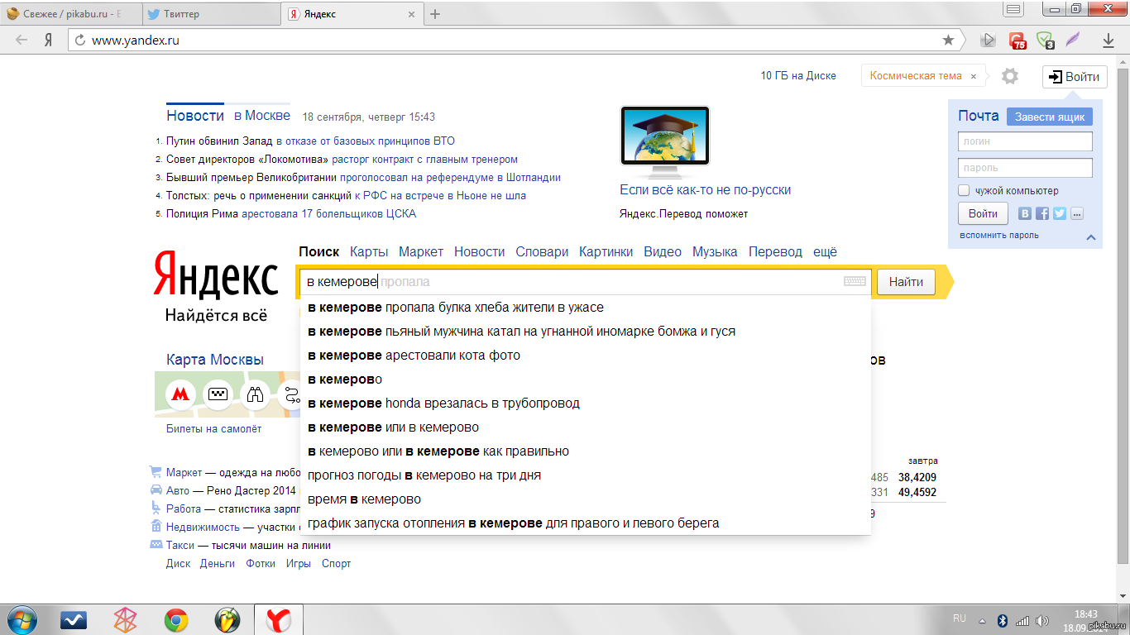Open news Путин обвинил Запад headline
Image resolution: width=1130 pixels, height=635 pixels.
(310, 141)
